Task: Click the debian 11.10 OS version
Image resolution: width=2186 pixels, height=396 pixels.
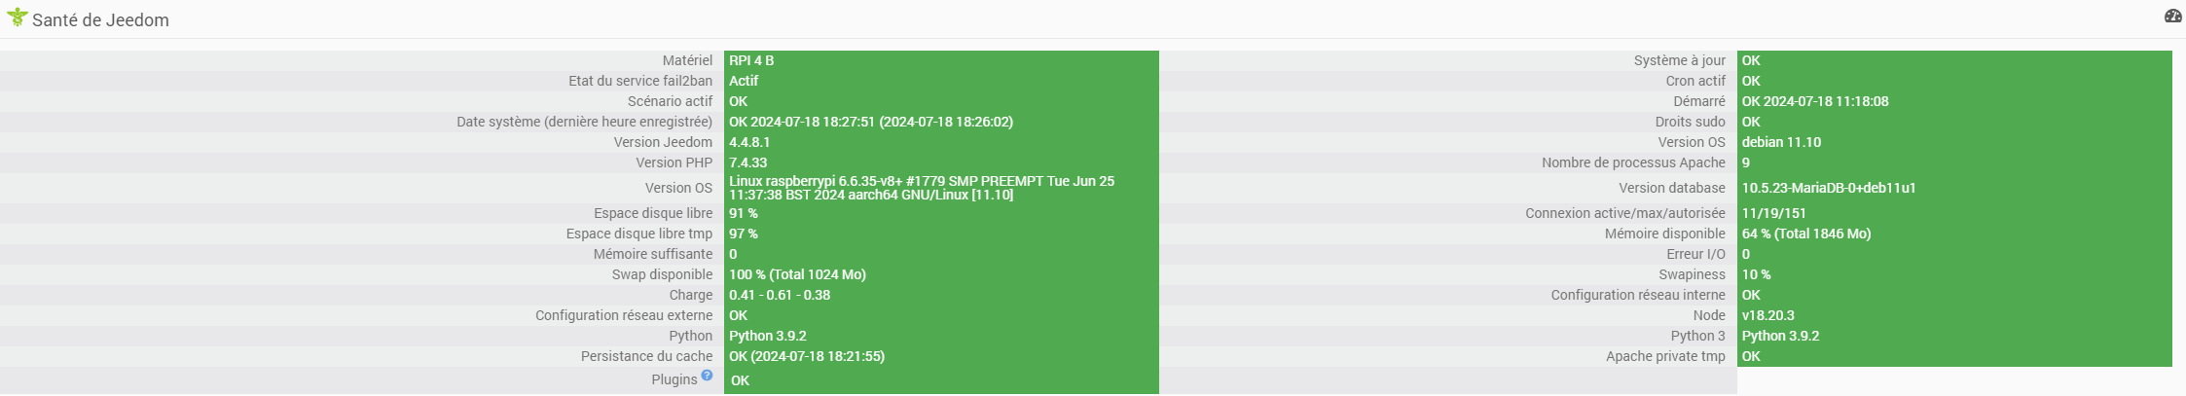Action: click(x=1781, y=142)
